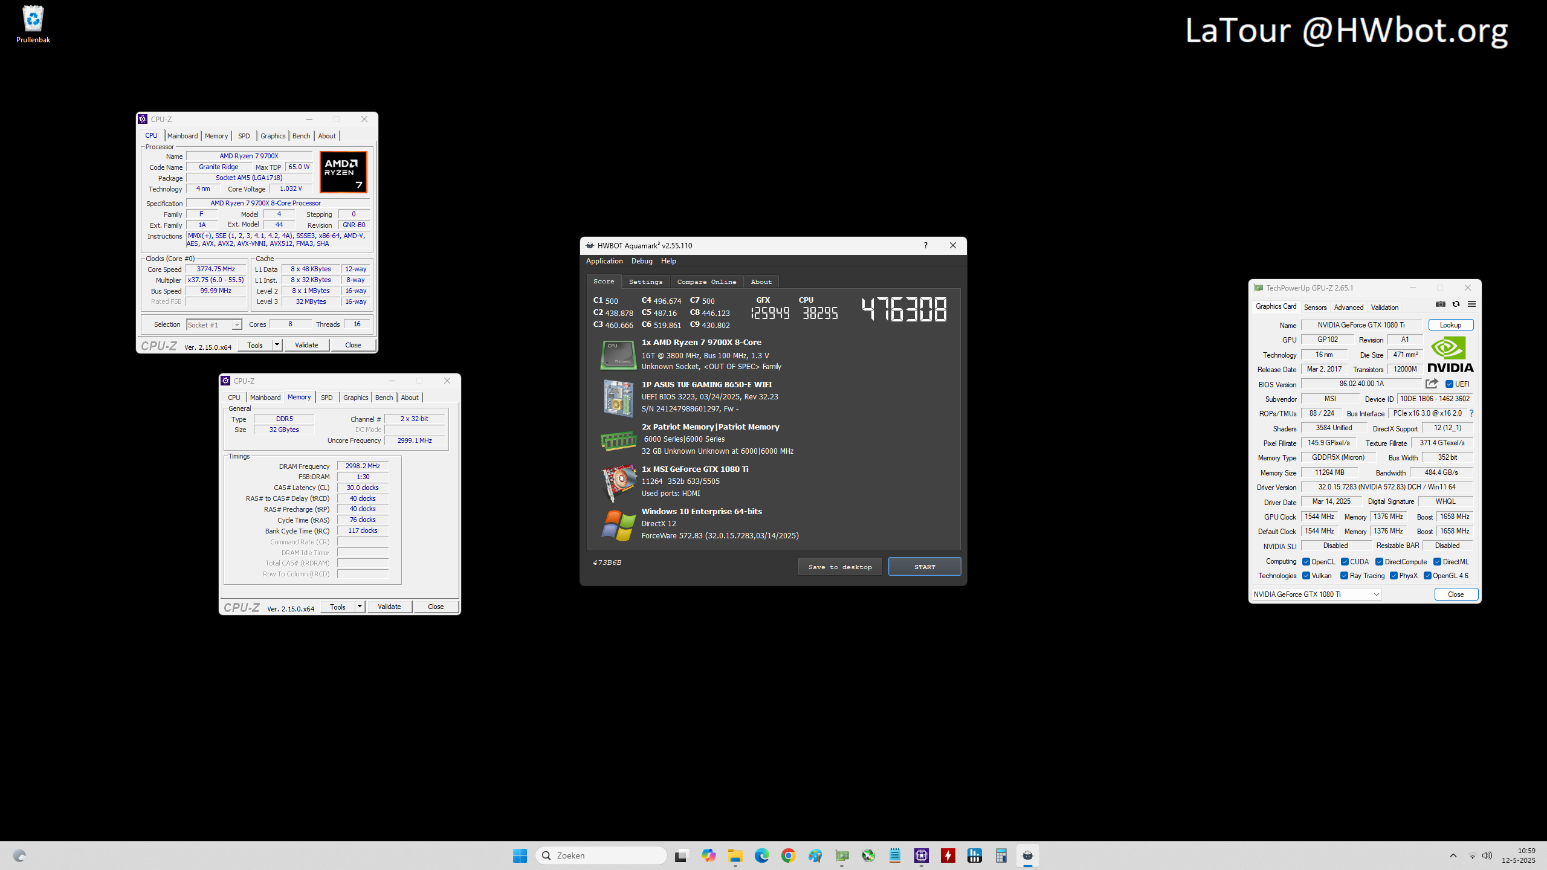The height and width of the screenshot is (870, 1547).
Task: Open Mainboard tab in top CPU-Z window
Action: (x=182, y=136)
